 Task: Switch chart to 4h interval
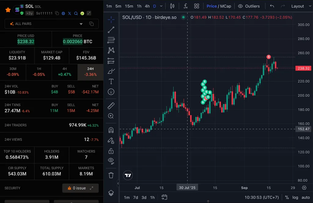(x=147, y=6)
